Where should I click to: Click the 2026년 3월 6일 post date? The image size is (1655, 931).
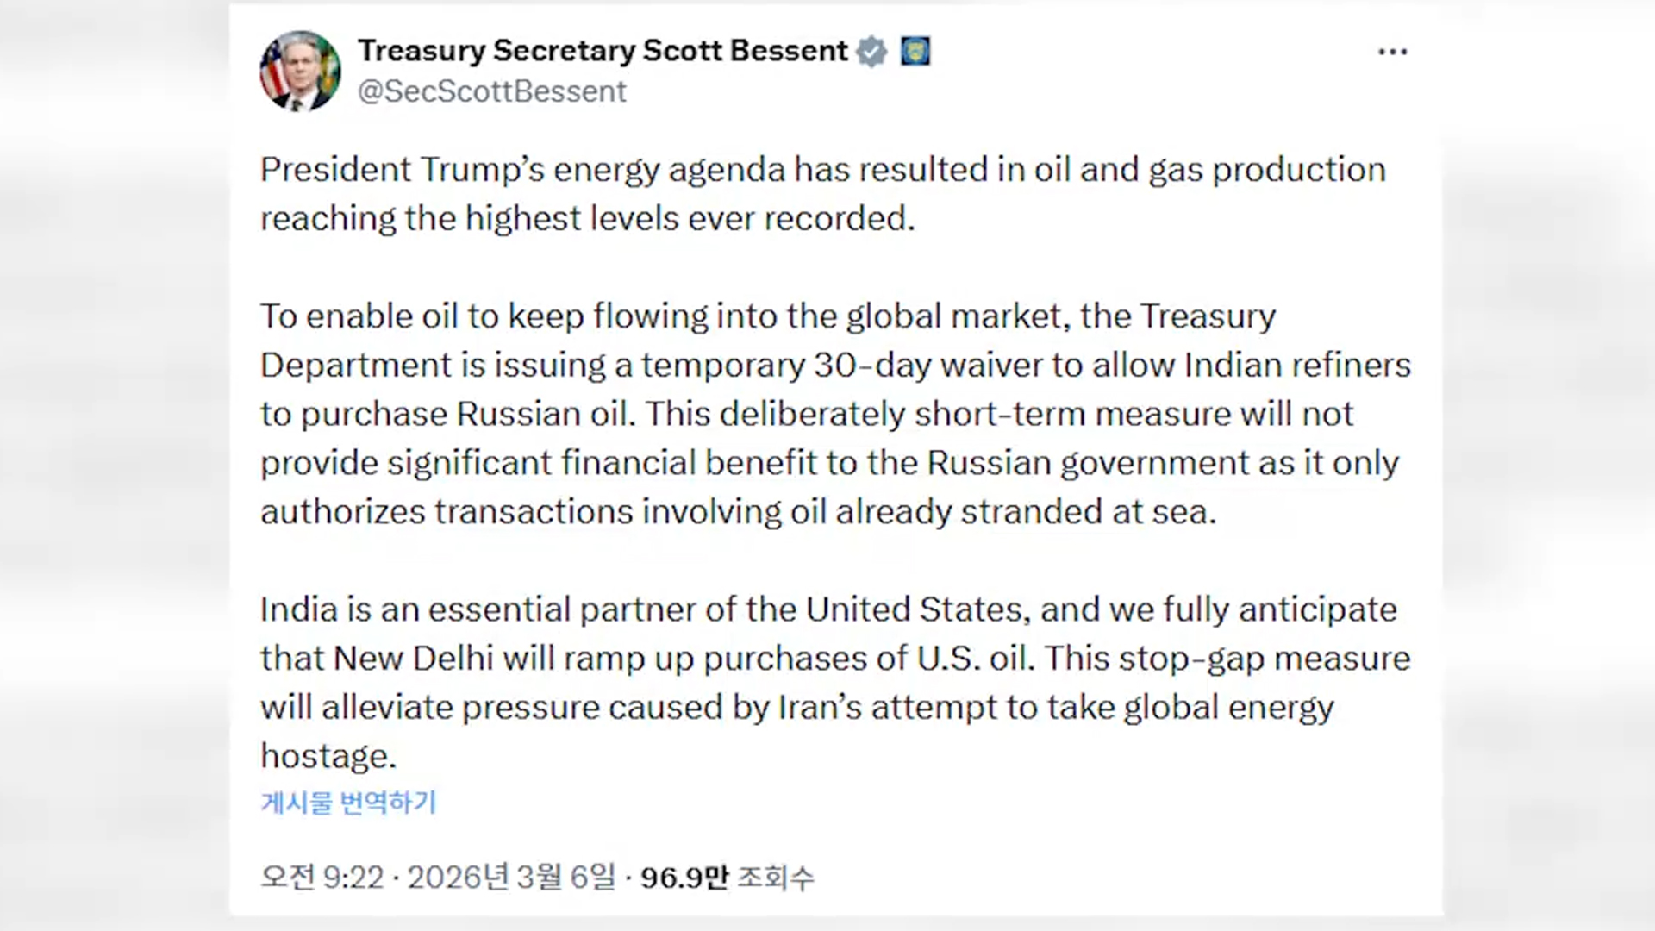point(511,878)
